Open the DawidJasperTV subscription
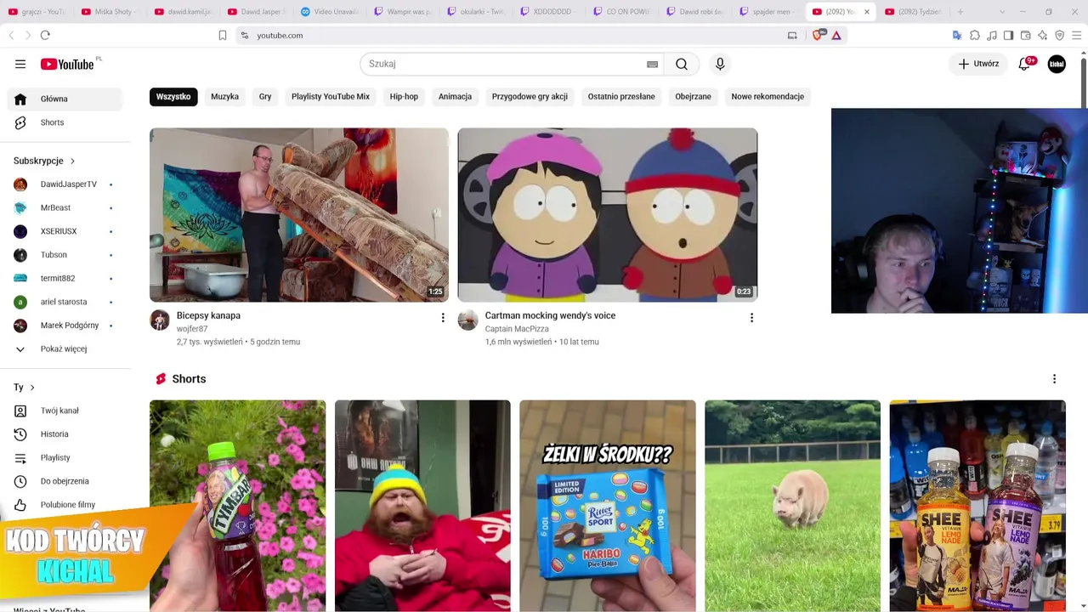 point(64,184)
